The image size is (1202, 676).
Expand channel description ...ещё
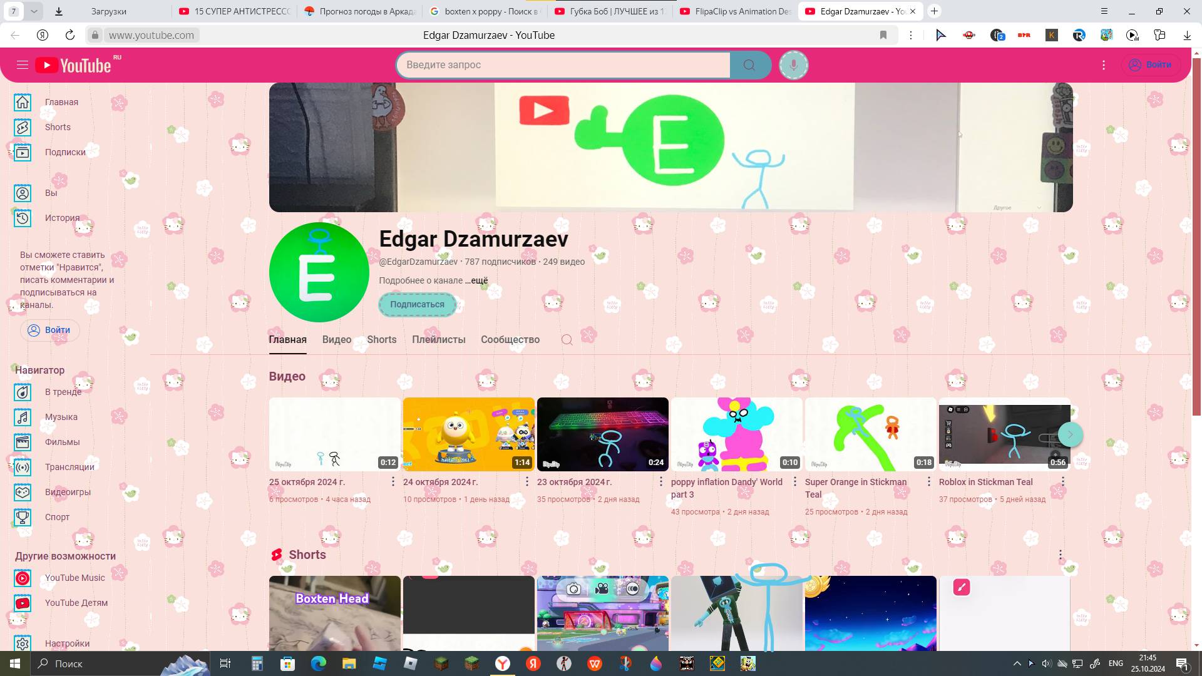point(476,281)
